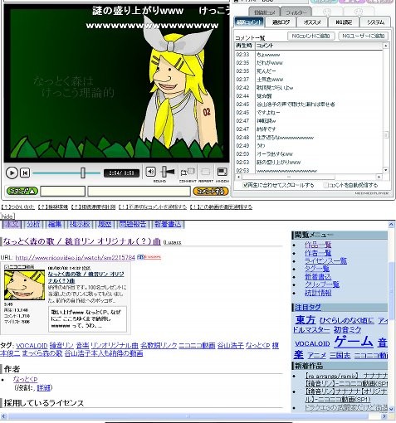The image size is (396, 423).
Task: Click the hide tab below the player
Action: point(7,216)
